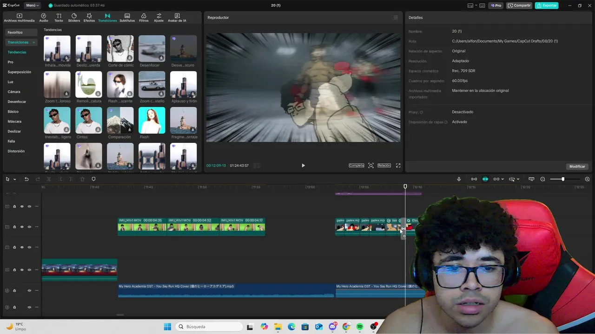Click the Split clip icon

(x=49, y=179)
